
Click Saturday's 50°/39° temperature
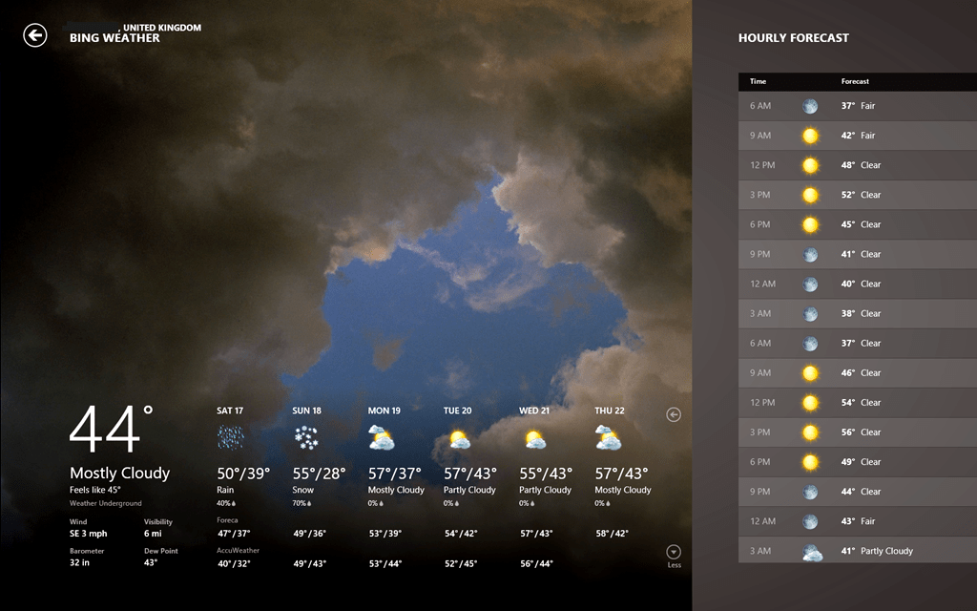[243, 474]
